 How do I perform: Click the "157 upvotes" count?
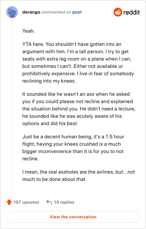26,202
